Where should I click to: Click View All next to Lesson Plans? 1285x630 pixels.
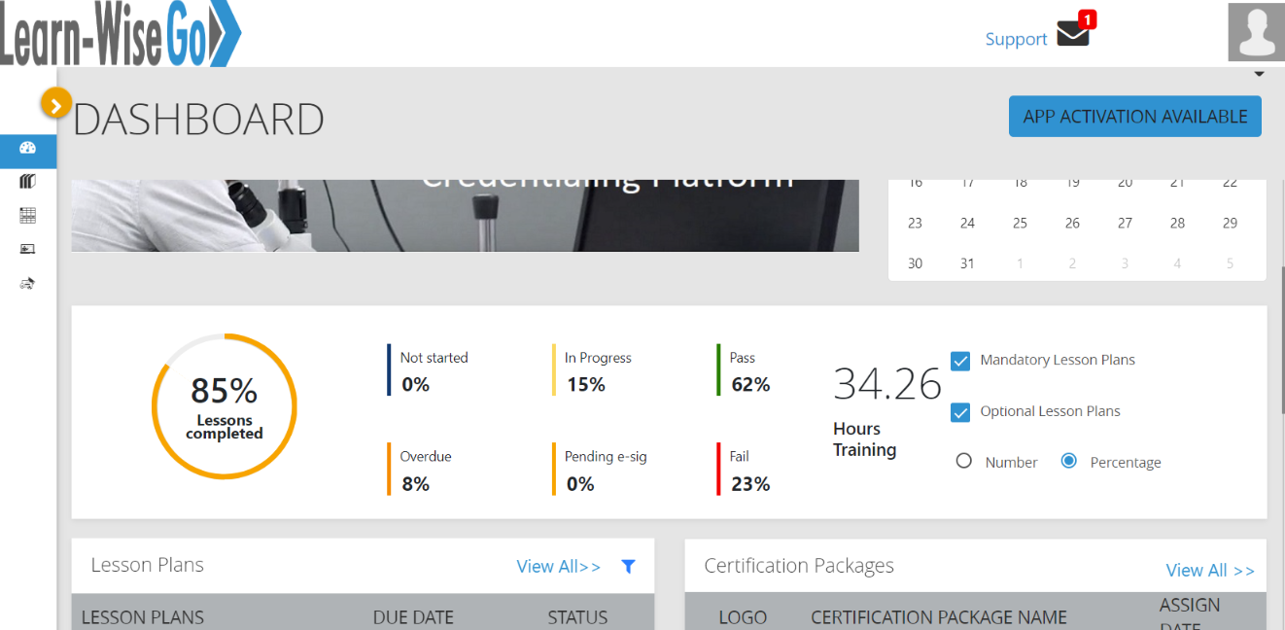coord(558,566)
